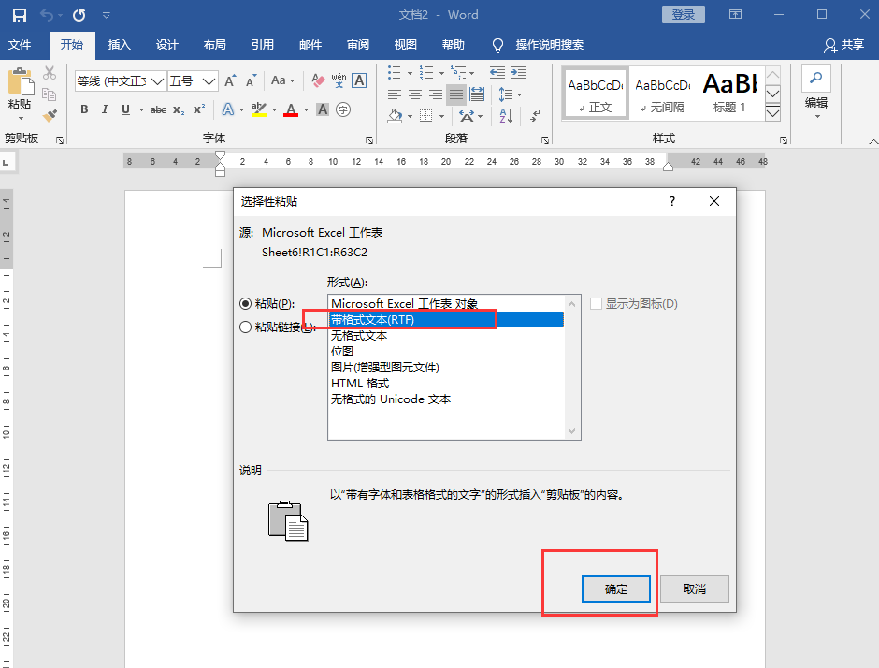Image resolution: width=879 pixels, height=668 pixels.
Task: Apply the 无间隔 style
Action: coord(663,93)
